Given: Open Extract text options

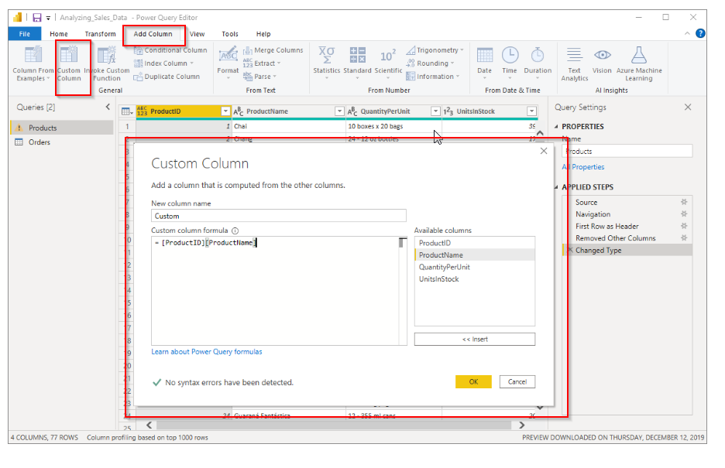Looking at the screenshot, I should 262,63.
